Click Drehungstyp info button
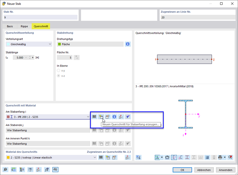This screenshot has height=175, width=238. point(128,44)
